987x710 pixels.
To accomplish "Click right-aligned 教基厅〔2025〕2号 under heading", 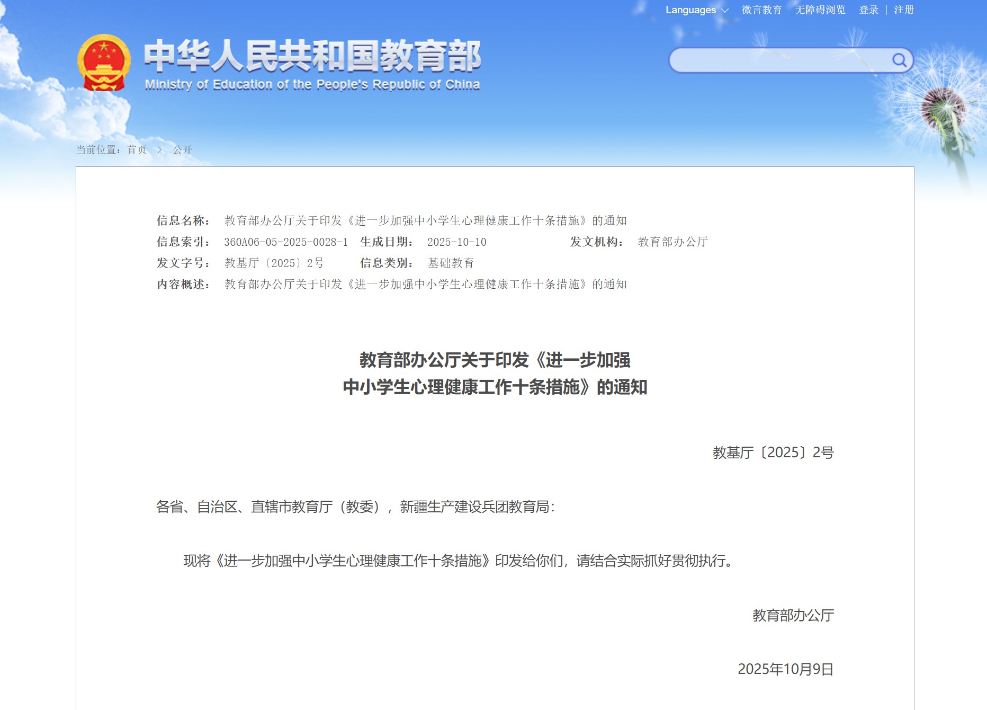I will (773, 452).
